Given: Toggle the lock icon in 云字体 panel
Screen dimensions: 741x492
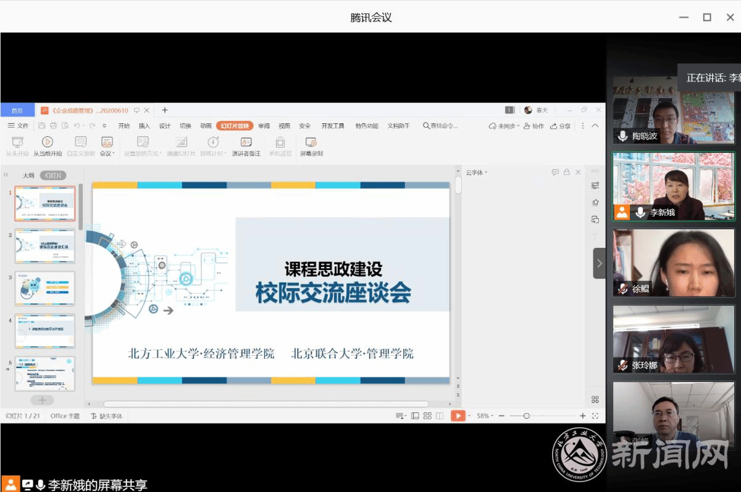Looking at the screenshot, I should [x=566, y=173].
